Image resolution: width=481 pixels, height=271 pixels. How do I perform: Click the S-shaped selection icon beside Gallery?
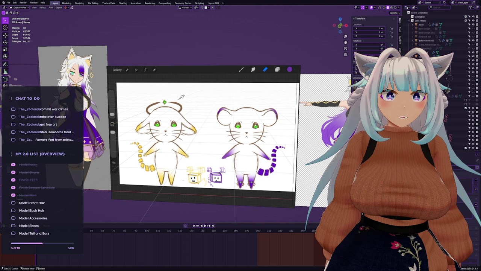(145, 70)
